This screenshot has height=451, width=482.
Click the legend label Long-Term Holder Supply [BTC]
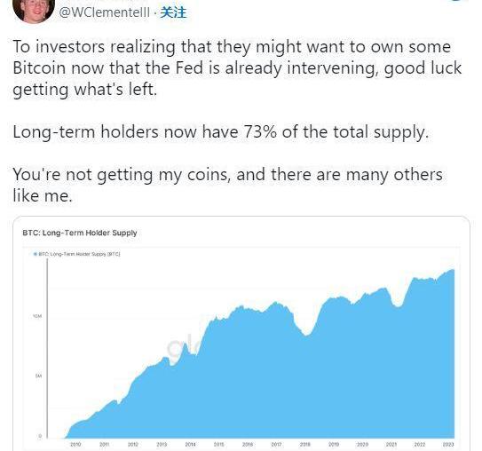pos(79,254)
